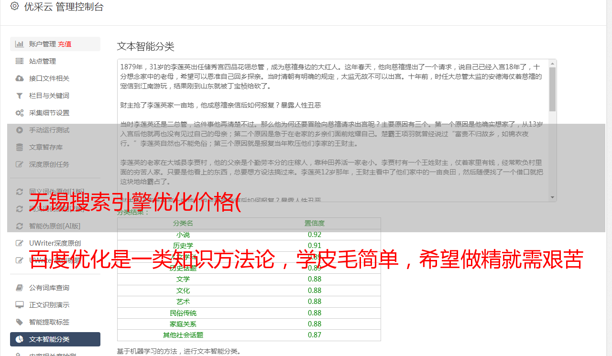The height and width of the screenshot is (356, 612).
Task: Click the book icon for 公有词库查询
Action: tap(20, 288)
